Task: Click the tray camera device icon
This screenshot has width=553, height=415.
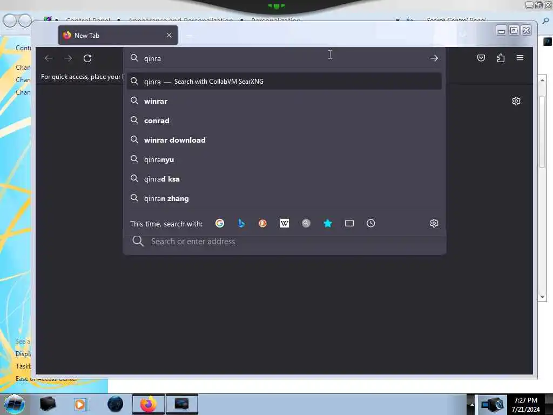Action: [493, 405]
